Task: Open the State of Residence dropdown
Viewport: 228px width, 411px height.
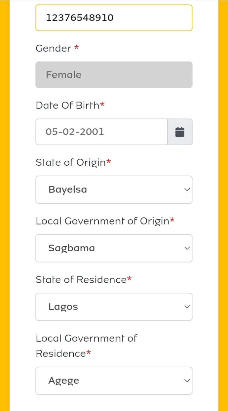Action: click(x=114, y=307)
